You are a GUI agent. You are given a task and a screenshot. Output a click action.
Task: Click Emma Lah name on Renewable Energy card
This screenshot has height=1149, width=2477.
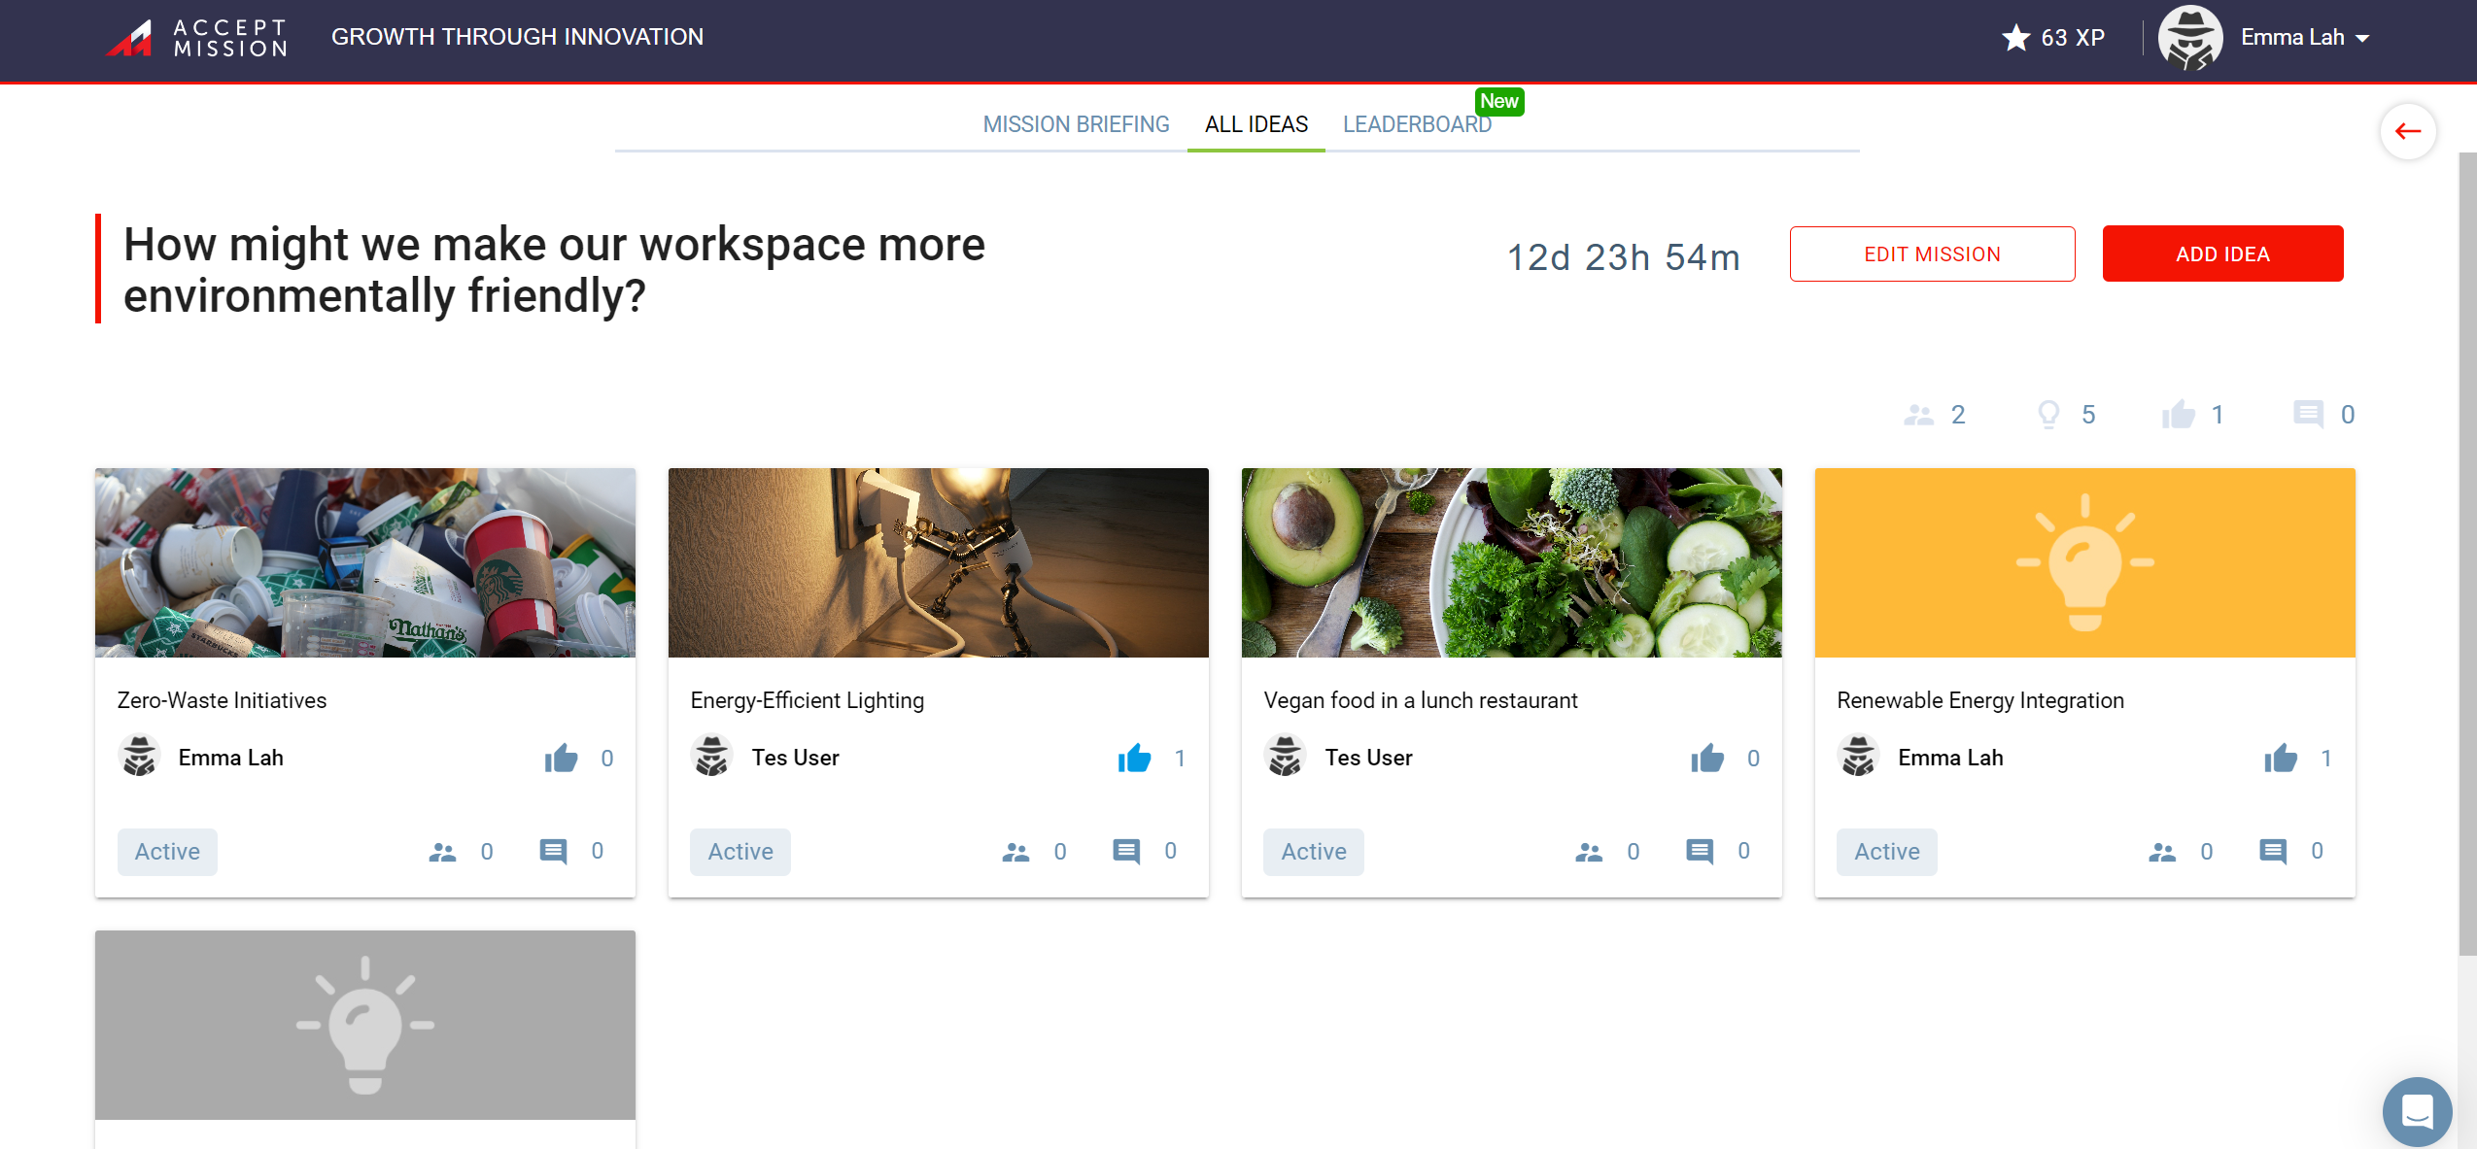(x=1950, y=758)
